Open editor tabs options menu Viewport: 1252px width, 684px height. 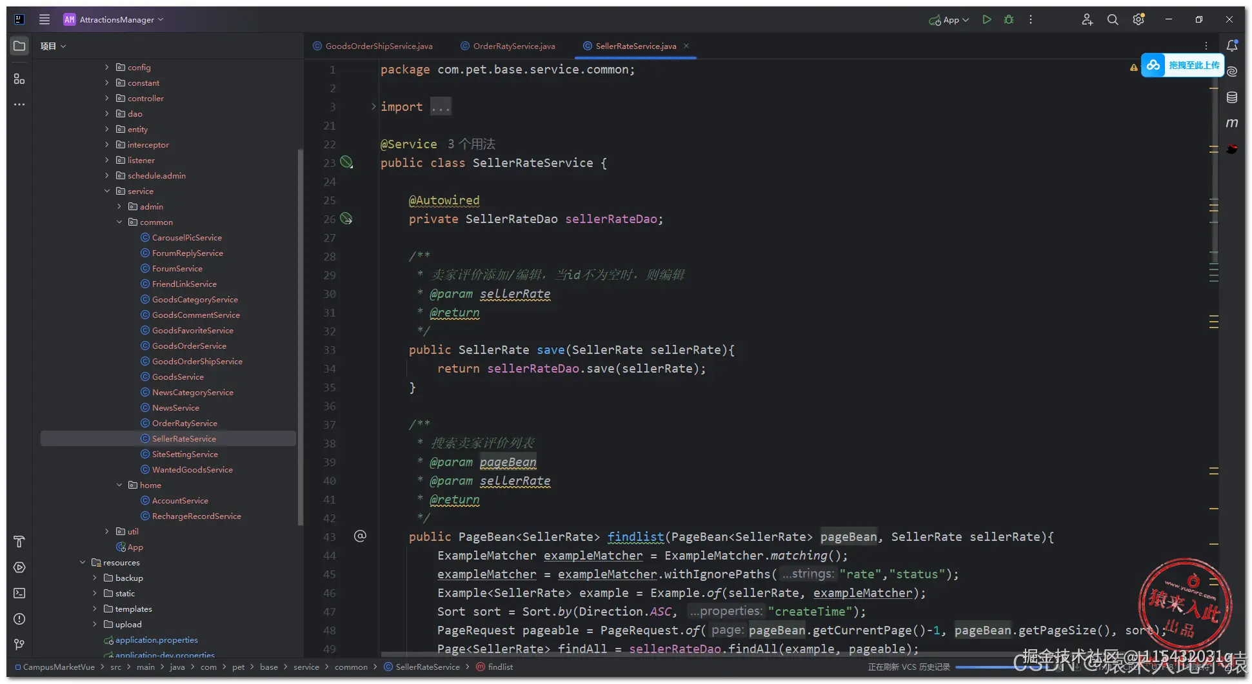pos(1206,46)
